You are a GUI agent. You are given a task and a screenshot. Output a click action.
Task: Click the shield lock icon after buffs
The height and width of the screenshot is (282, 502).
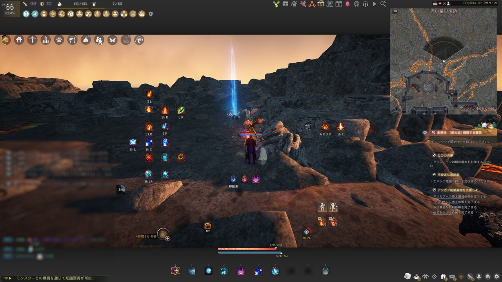click(151, 14)
